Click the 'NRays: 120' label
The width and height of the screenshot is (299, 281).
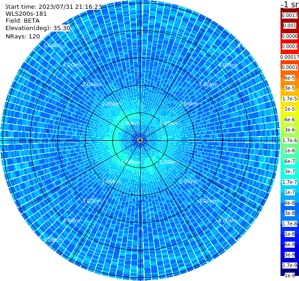pos(23,36)
